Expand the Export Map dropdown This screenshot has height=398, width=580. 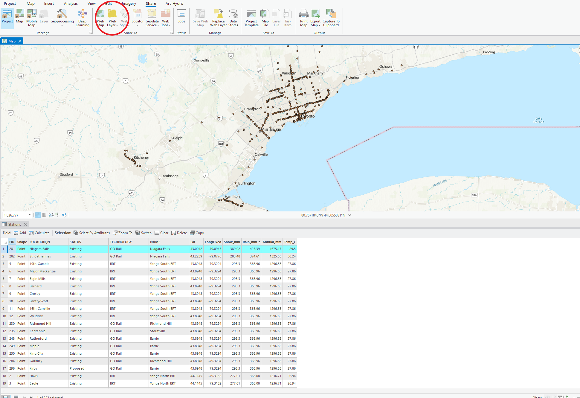319,25
